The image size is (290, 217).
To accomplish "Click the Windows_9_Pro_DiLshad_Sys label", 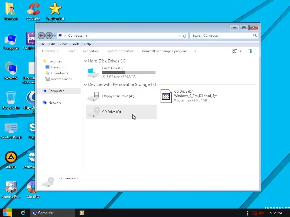I will [196, 96].
